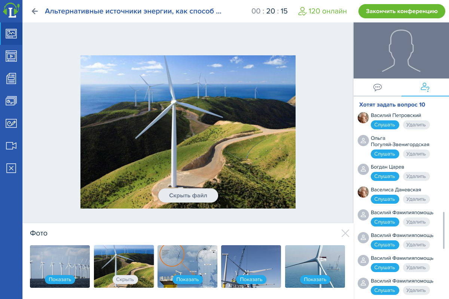Image resolution: width=449 pixels, height=299 pixels.
Task: Click the participants list scrollbar
Action: [x=444, y=230]
